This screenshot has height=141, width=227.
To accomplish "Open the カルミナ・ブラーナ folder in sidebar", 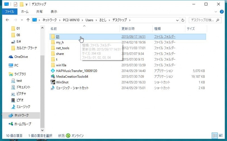I will (x=24, y=48).
